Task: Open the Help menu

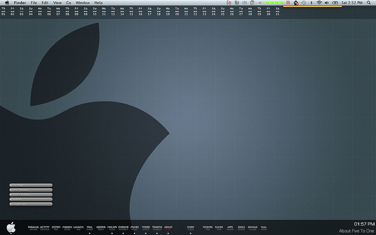Action: click(98, 2)
